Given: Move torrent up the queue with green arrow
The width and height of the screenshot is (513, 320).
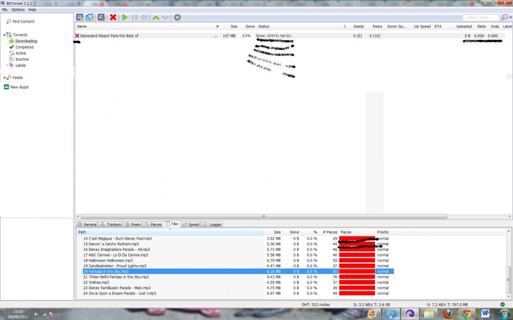Looking at the screenshot, I should (x=155, y=17).
